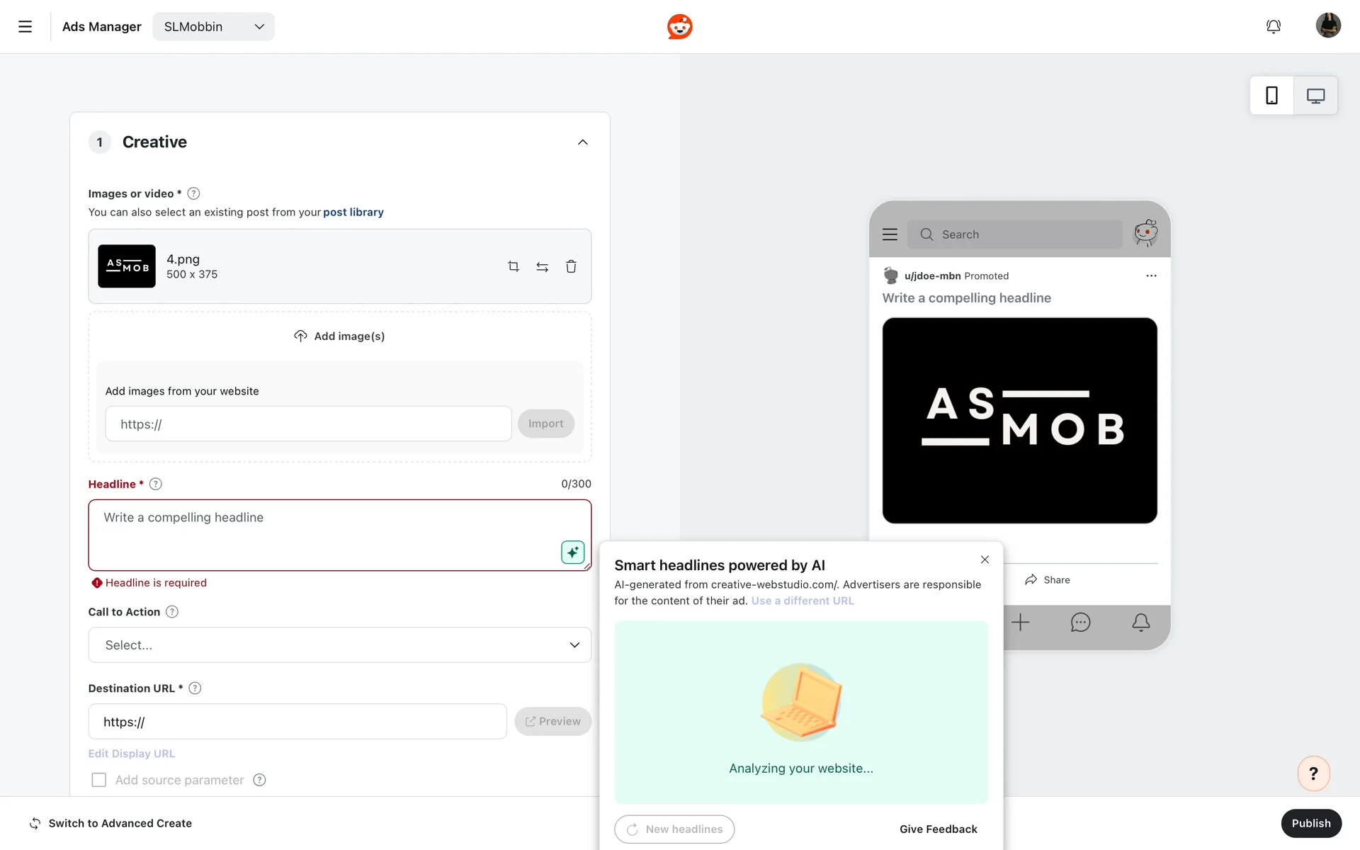
Task: Switch to desktop preview mode
Action: point(1315,96)
